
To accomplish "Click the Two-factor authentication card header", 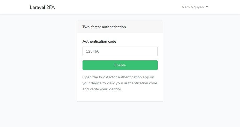I will pyautogui.click(x=120, y=27).
